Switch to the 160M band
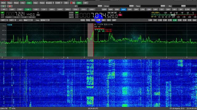197x110 pixels. tap(104, 9)
